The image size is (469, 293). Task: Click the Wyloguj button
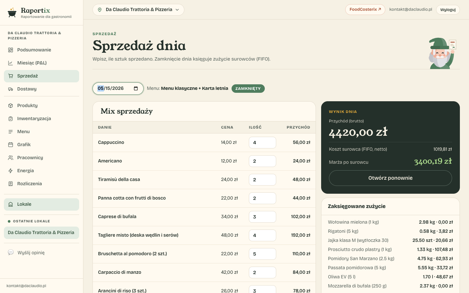point(448,10)
